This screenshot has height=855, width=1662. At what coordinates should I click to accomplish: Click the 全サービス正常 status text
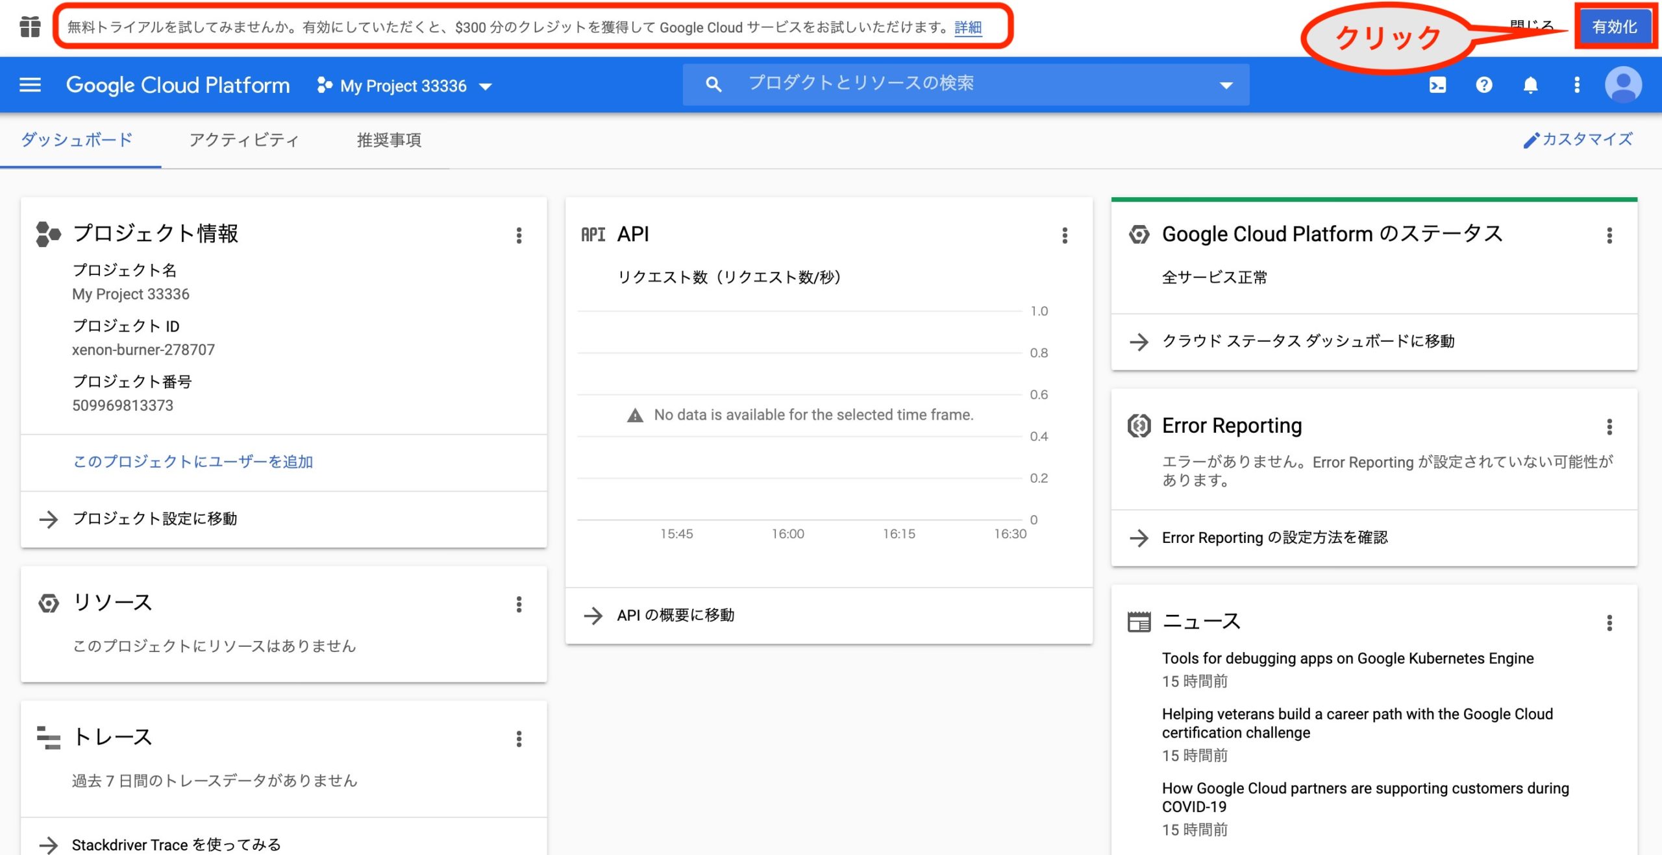tap(1215, 278)
